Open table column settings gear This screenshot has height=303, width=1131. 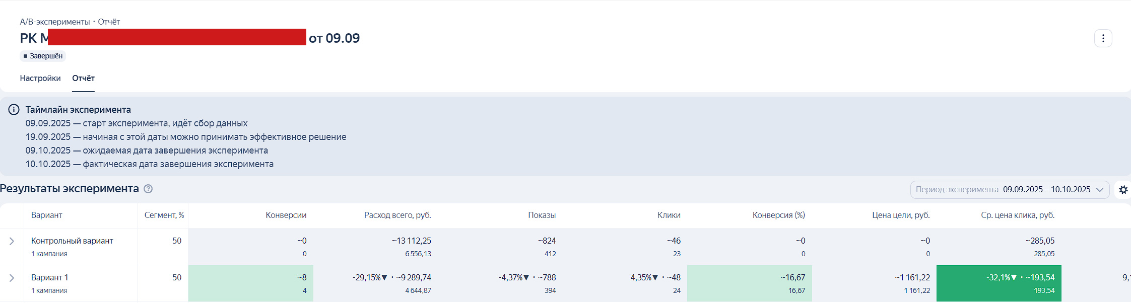tap(1123, 190)
